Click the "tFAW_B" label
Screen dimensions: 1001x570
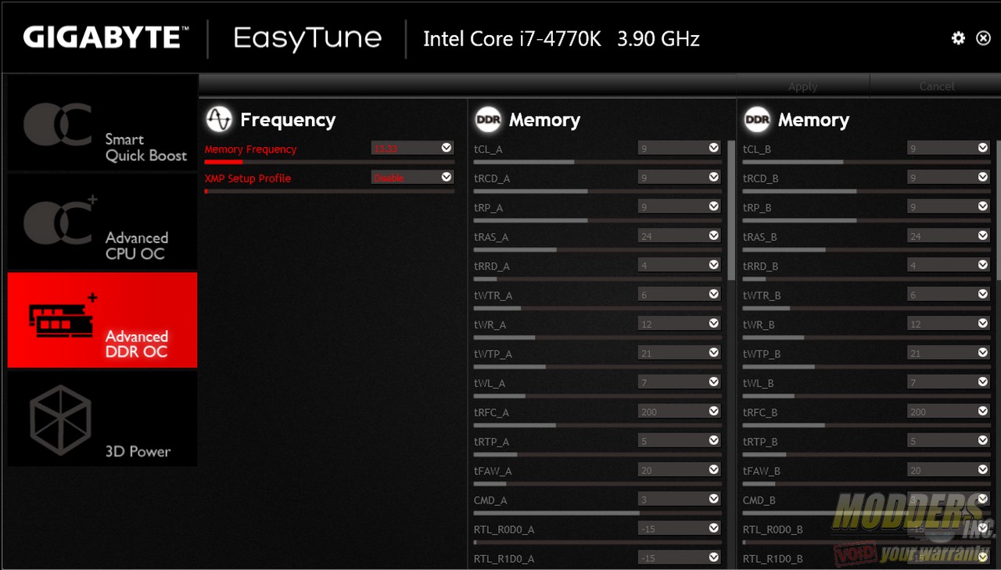pyautogui.click(x=762, y=471)
